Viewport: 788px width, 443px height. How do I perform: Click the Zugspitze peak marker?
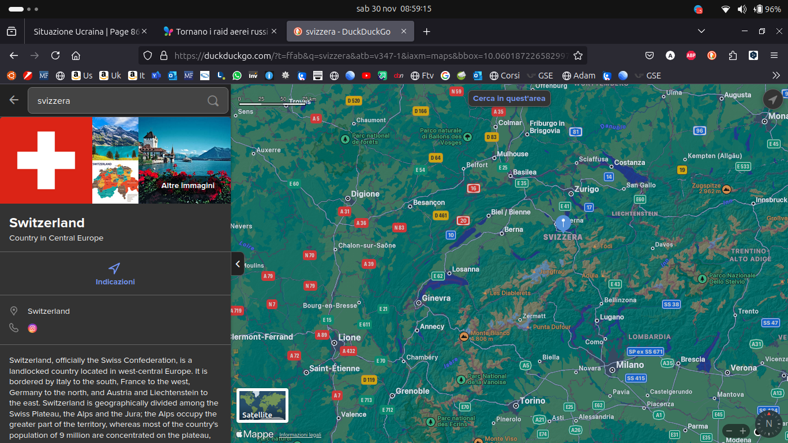coord(727,189)
